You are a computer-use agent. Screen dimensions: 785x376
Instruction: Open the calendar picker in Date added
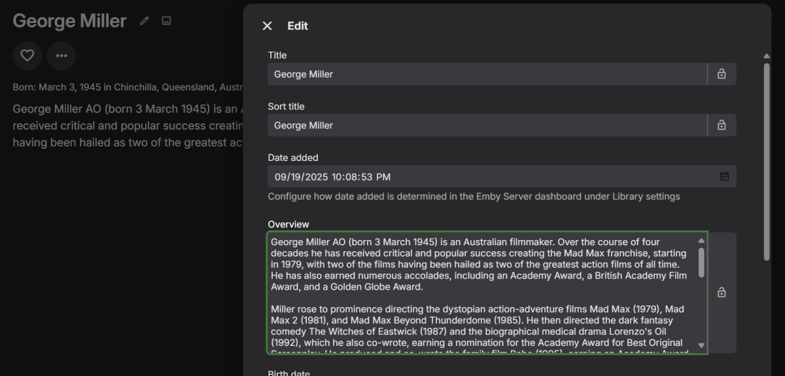click(x=724, y=177)
